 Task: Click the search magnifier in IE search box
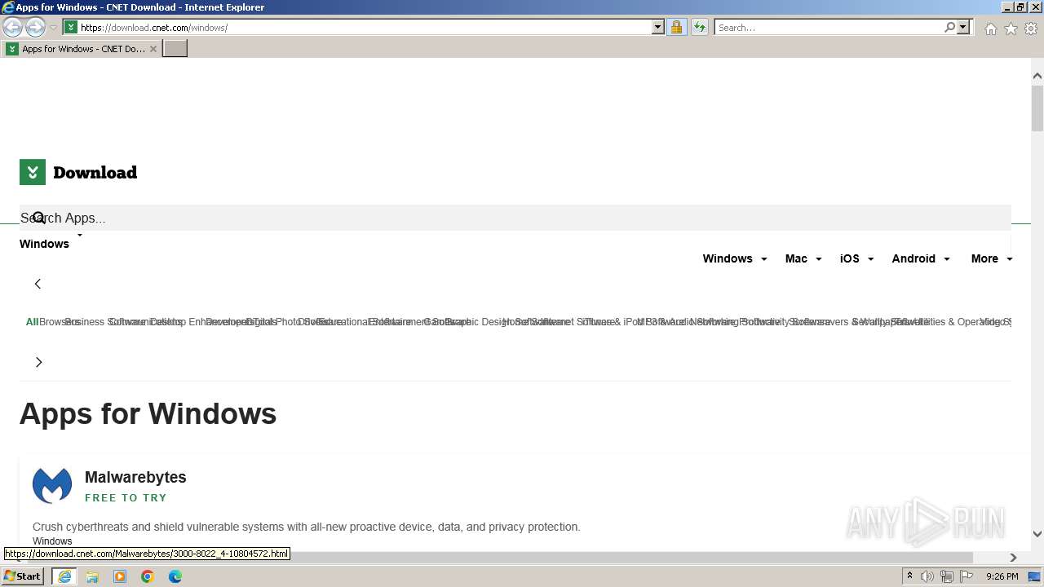(949, 28)
